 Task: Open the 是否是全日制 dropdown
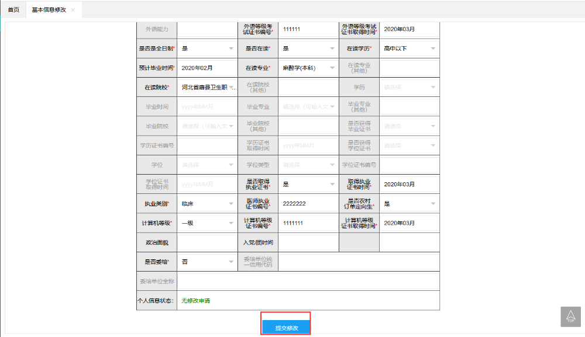[207, 48]
